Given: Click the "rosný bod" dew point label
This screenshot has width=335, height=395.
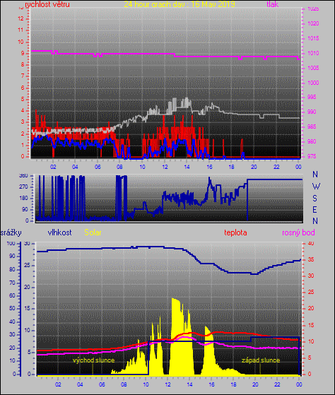Looking at the screenshot, I should [298, 232].
